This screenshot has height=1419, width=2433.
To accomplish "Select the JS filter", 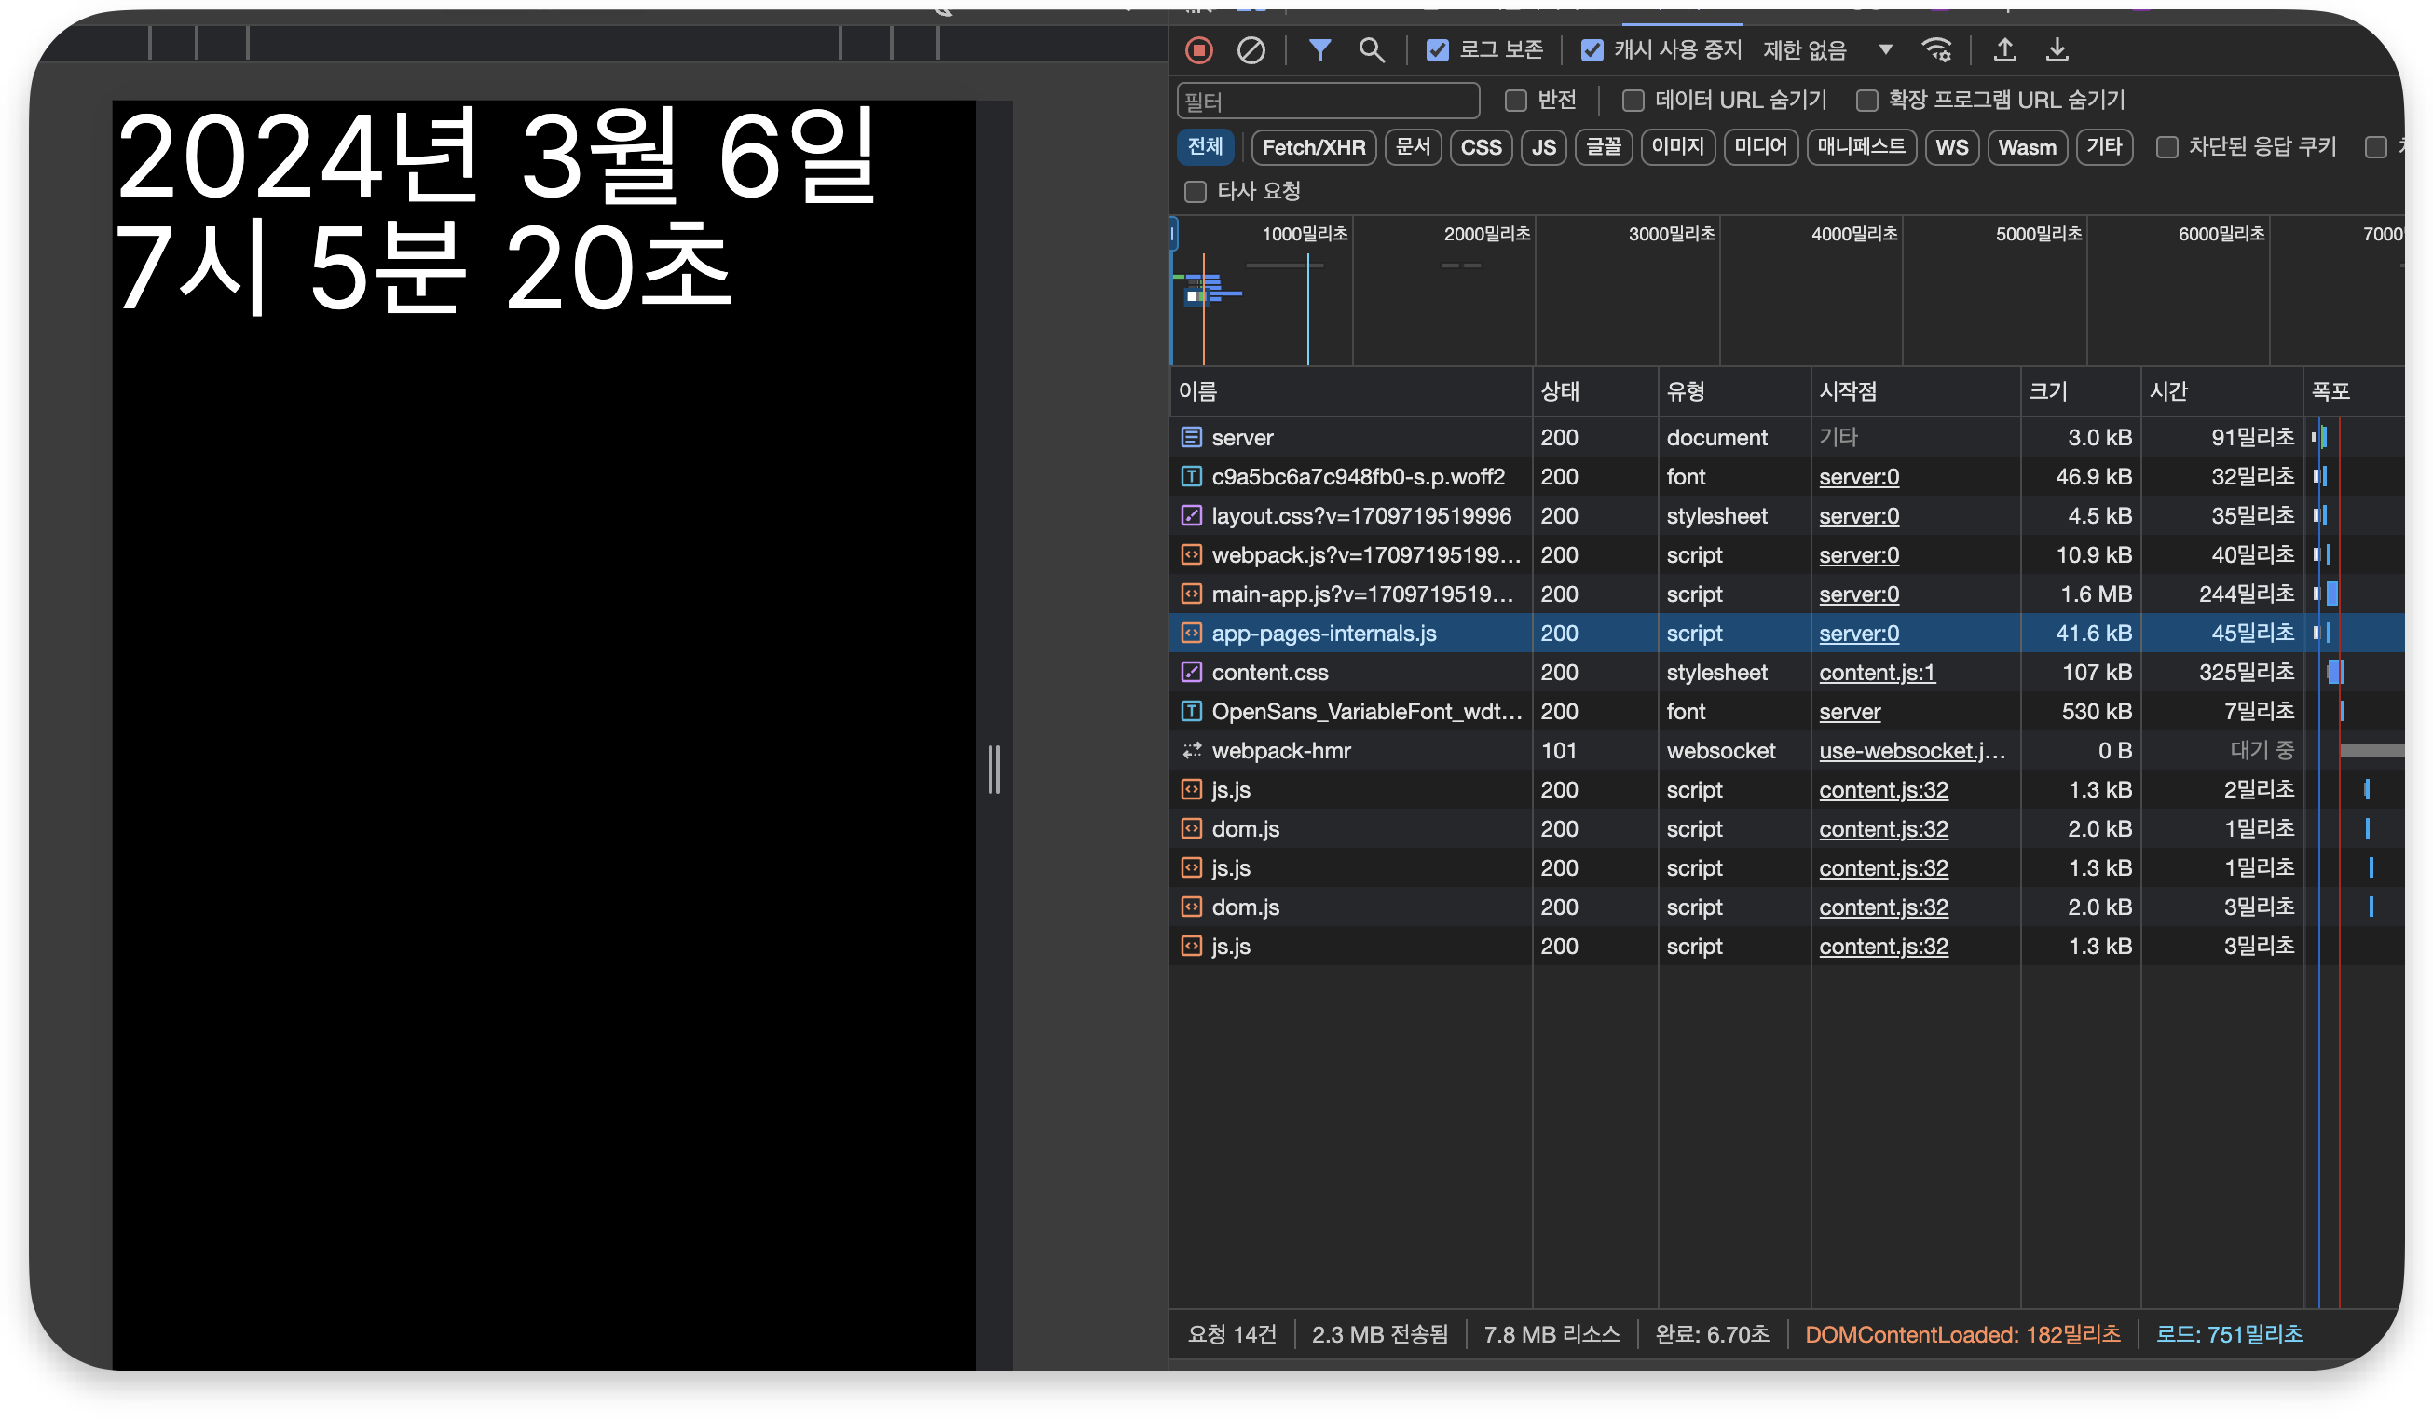I will coord(1544,146).
